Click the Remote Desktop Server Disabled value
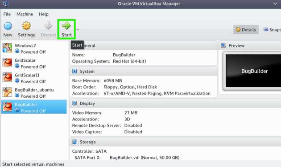 (133, 125)
